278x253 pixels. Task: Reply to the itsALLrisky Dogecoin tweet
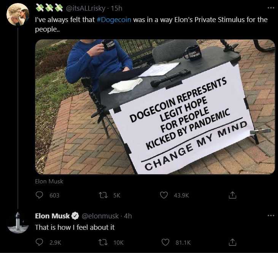click(x=40, y=195)
